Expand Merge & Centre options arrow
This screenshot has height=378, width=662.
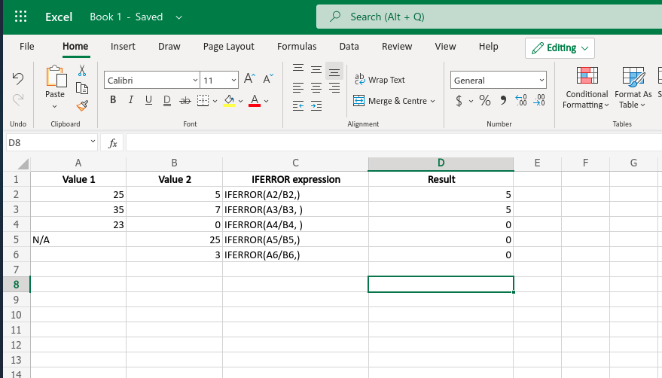tap(433, 101)
